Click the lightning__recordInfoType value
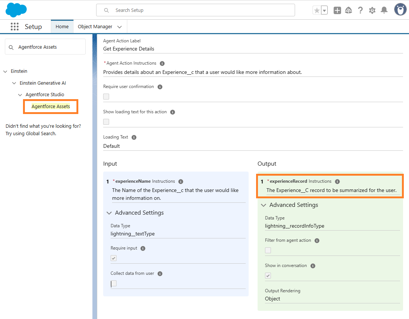409x319 pixels. point(294,226)
